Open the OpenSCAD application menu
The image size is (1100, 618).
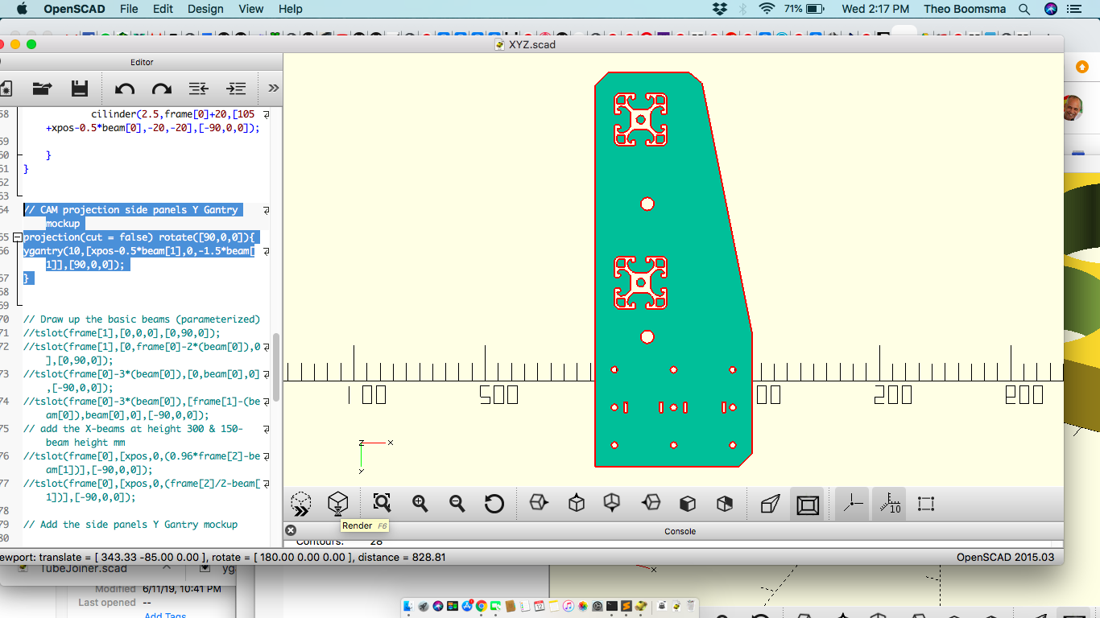pyautogui.click(x=72, y=9)
